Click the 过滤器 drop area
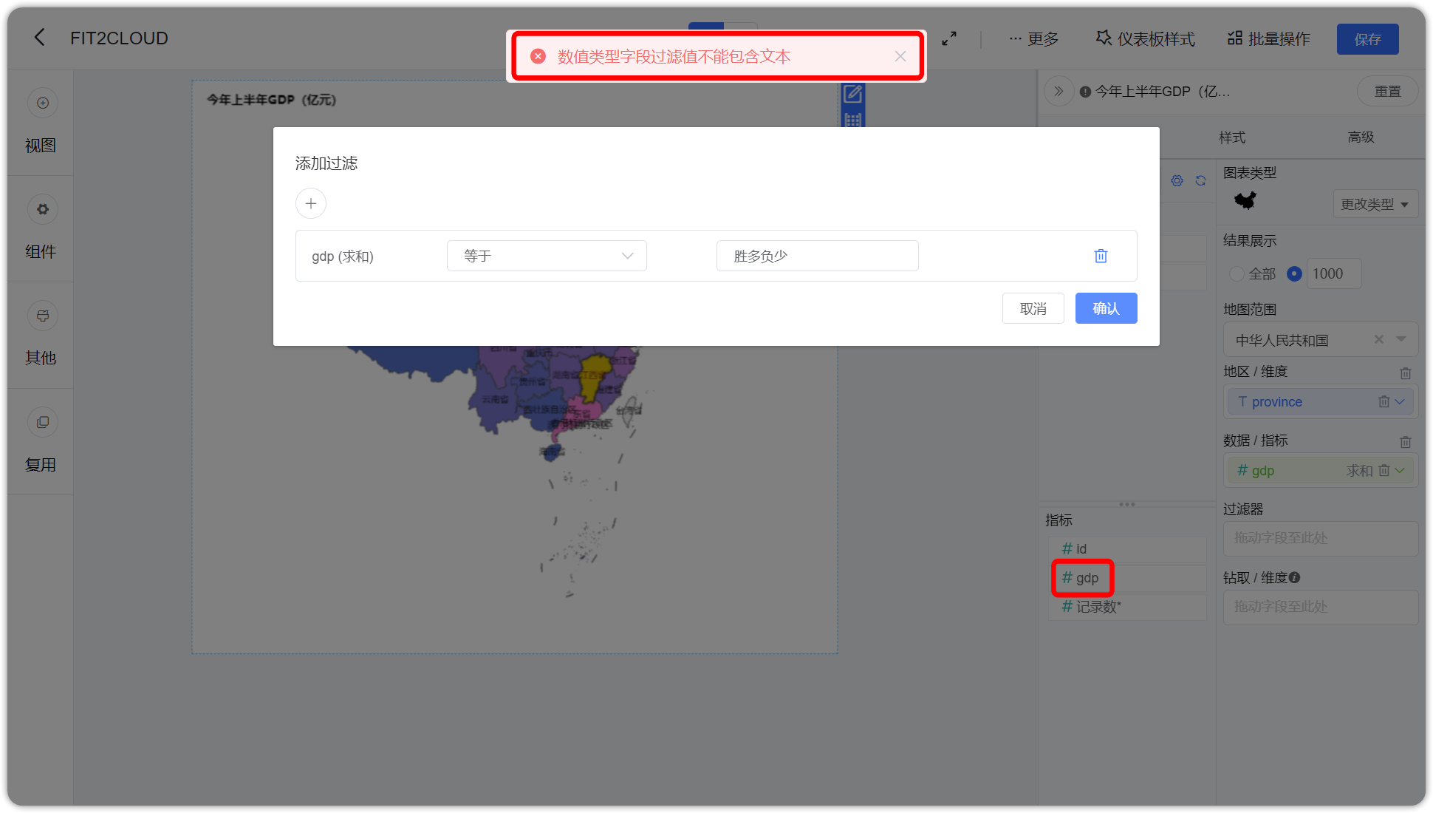The height and width of the screenshot is (813, 1433). click(1320, 538)
